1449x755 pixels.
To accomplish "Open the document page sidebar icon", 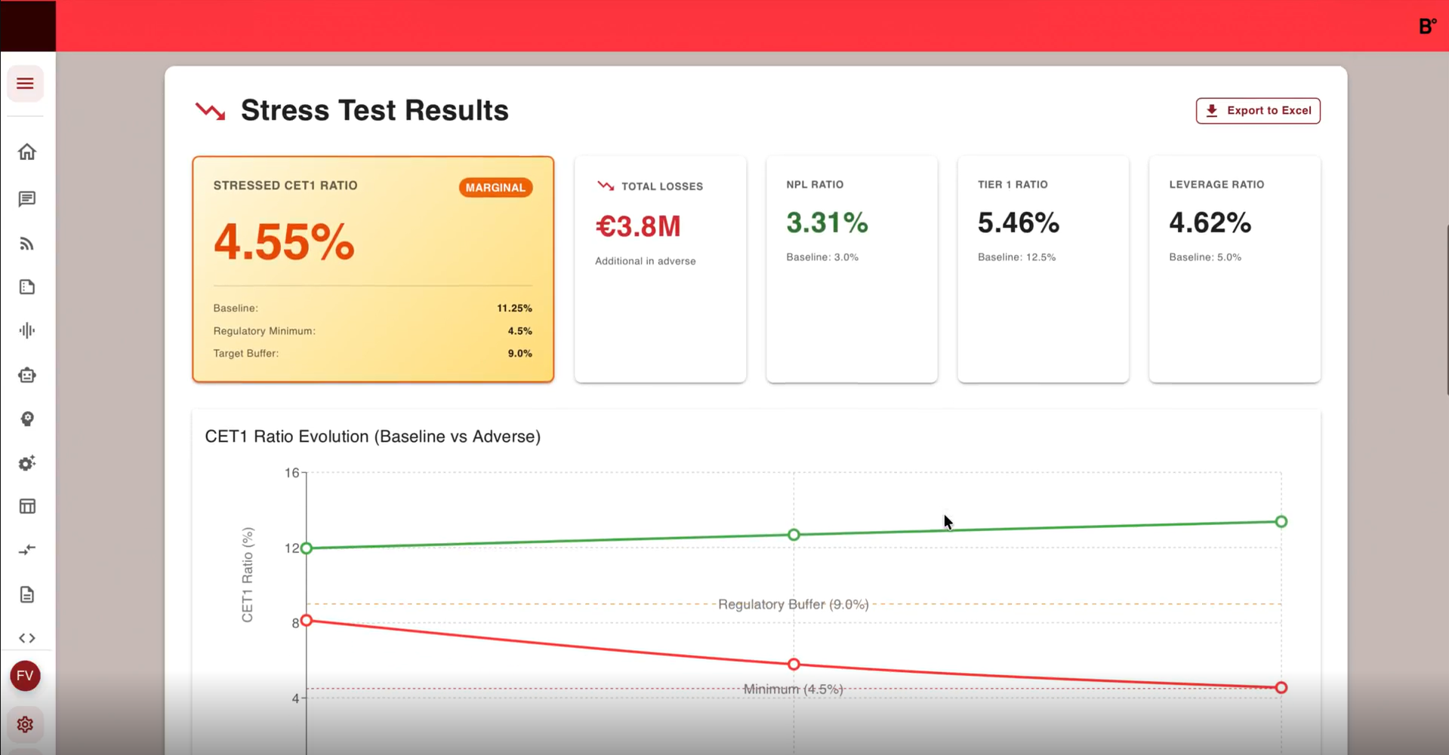I will [27, 595].
